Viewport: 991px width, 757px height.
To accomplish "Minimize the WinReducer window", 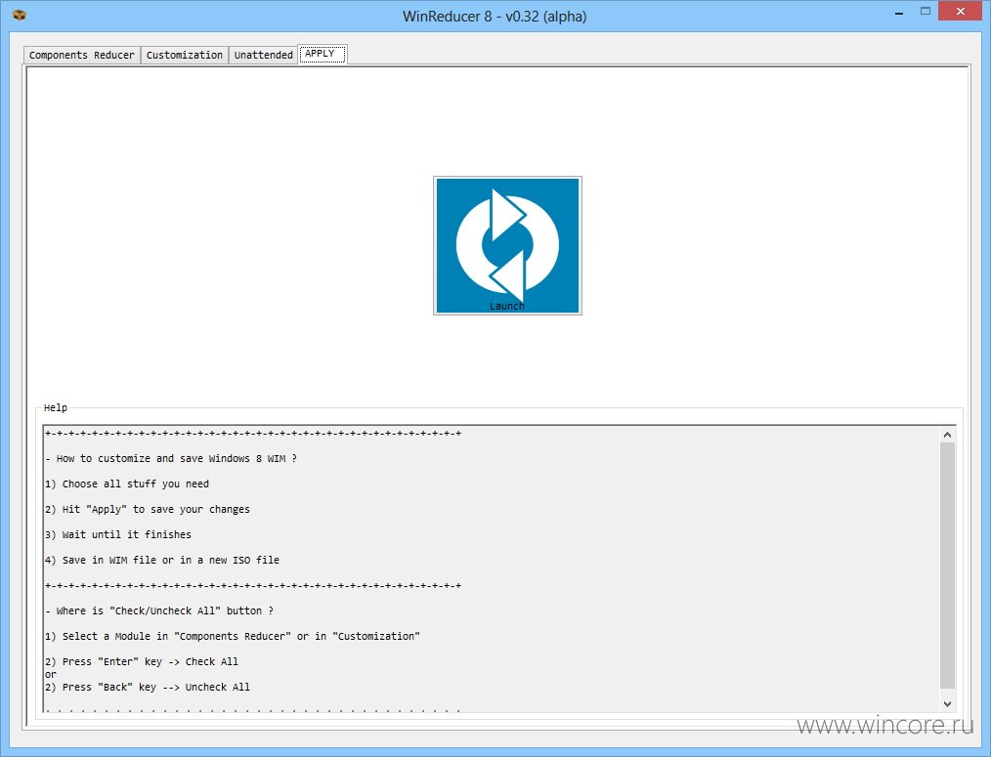I will [x=899, y=13].
